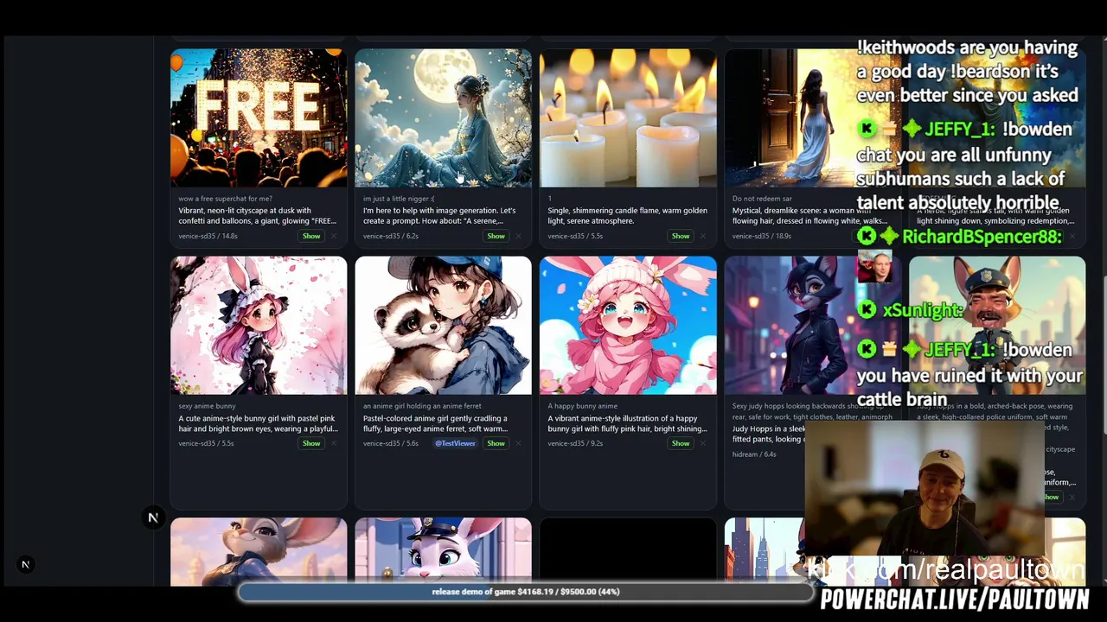
Task: Show the shimmering candle flame image
Action: 681,236
